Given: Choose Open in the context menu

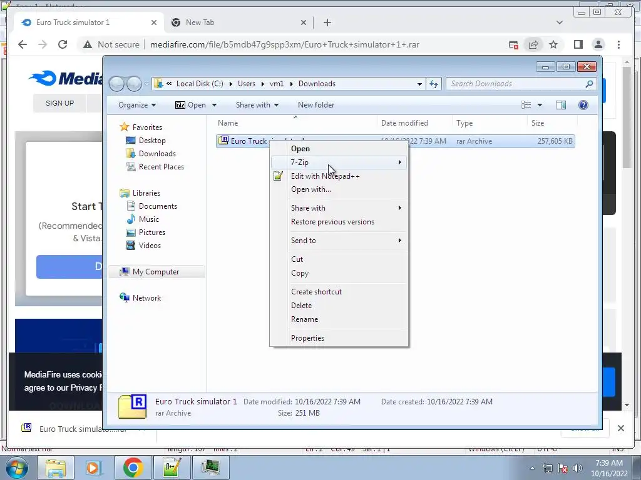Looking at the screenshot, I should [x=300, y=149].
